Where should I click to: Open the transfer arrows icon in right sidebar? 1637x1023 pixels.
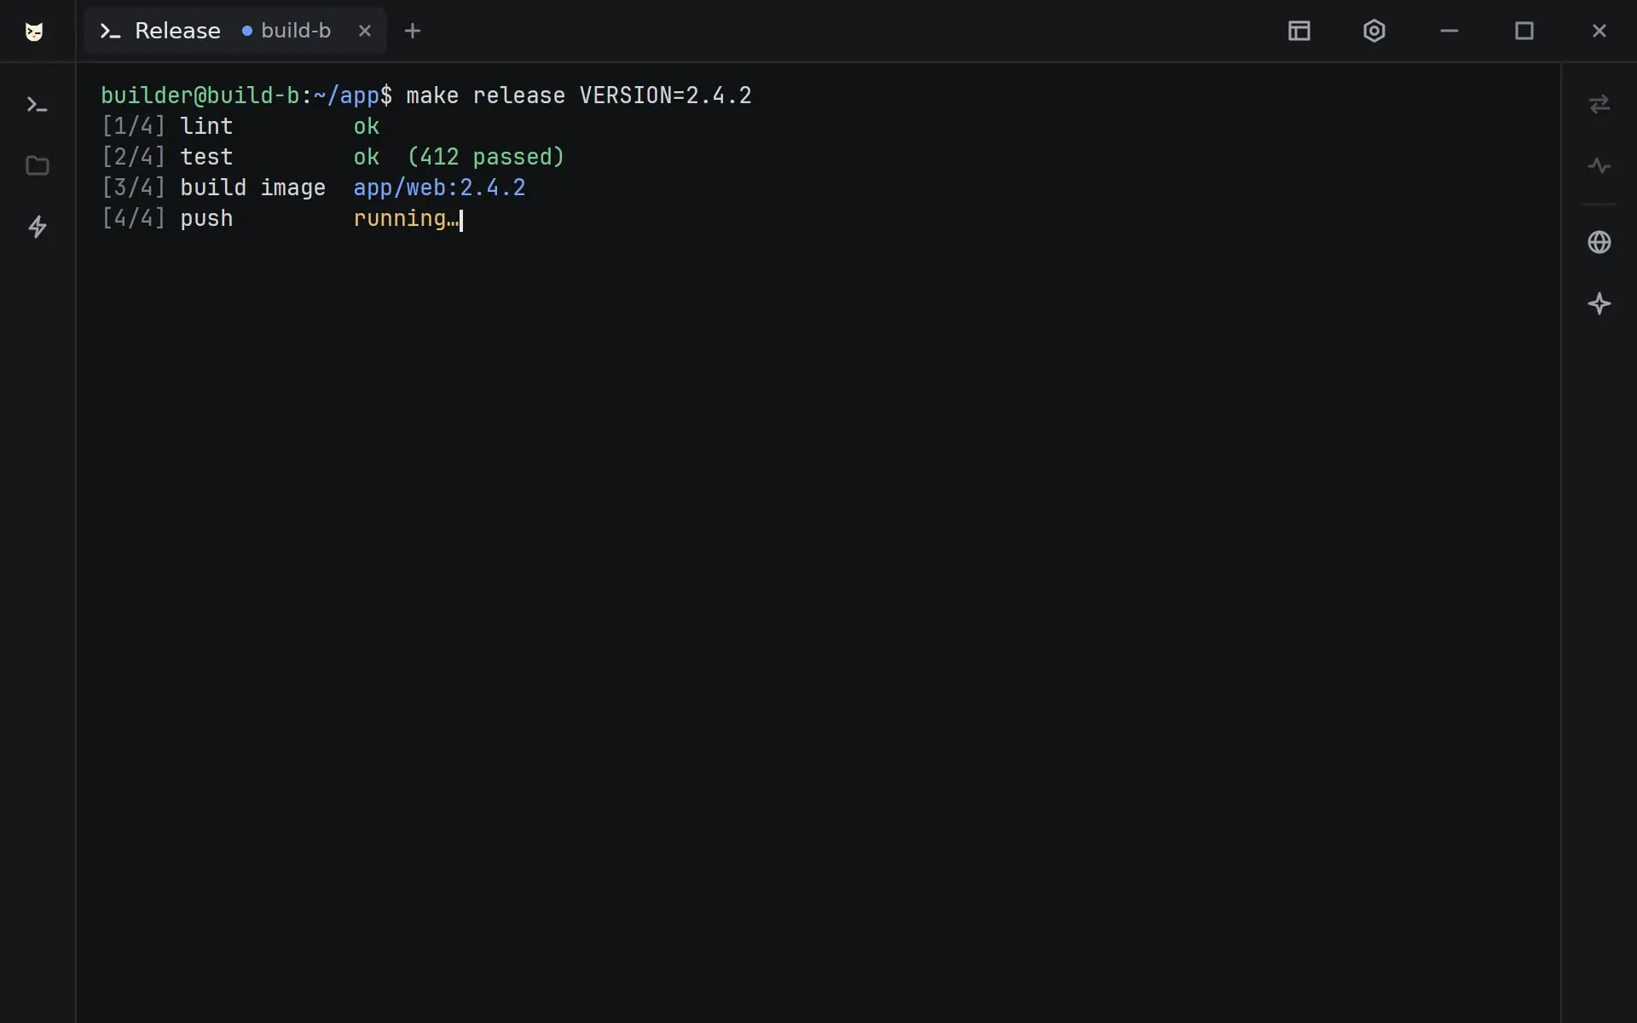click(x=1599, y=104)
